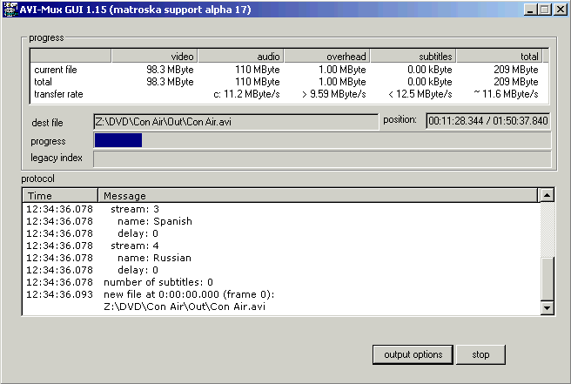Close the AVI-Mux GUI window
Viewport: 571px width, 384px height.
[x=561, y=10]
